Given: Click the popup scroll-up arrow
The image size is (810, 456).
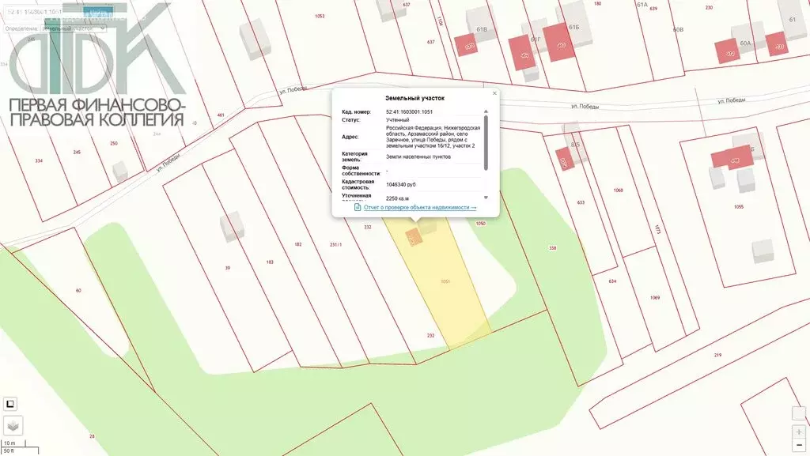Looking at the screenshot, I should coord(486,111).
